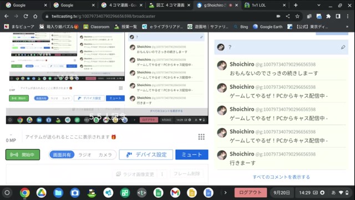Screen dimensions: 355x200
Task: Click the ミュート button
Action: pos(192,154)
